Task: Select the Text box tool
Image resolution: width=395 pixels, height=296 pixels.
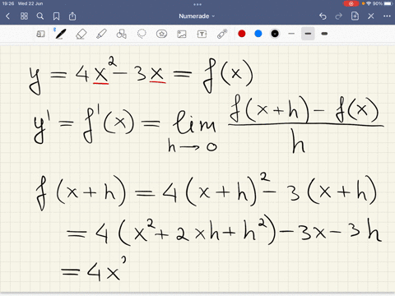Action: pyautogui.click(x=202, y=34)
